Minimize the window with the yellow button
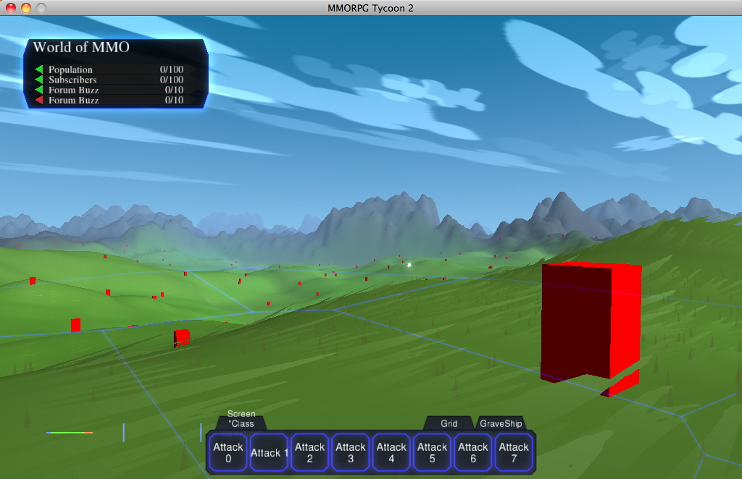The height and width of the screenshot is (479, 742). pyautogui.click(x=26, y=8)
